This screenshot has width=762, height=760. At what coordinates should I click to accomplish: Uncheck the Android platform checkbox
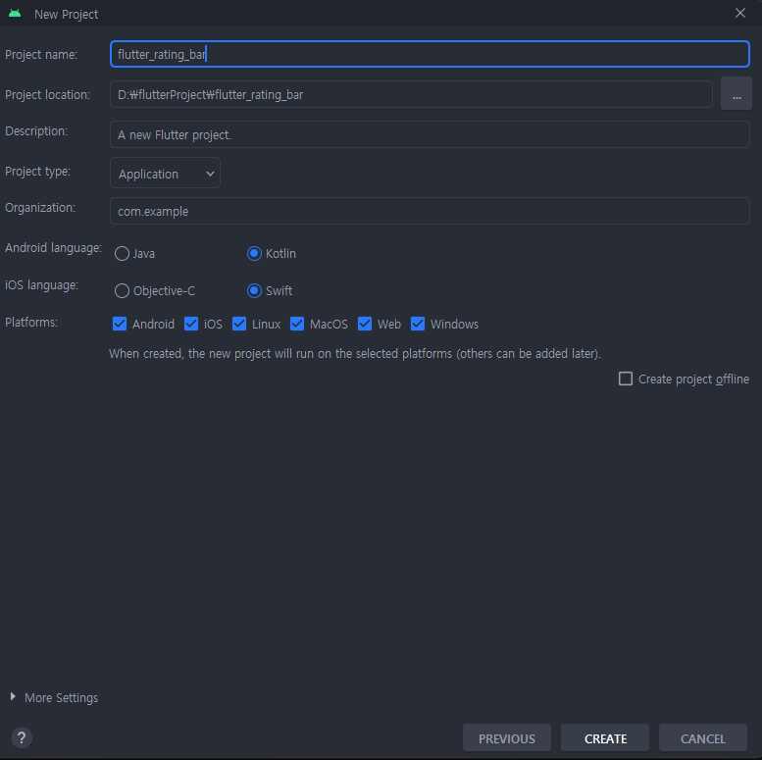tap(120, 324)
